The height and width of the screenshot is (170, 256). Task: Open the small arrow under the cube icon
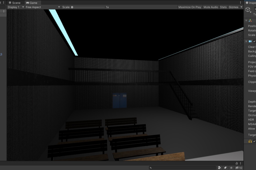(x=250, y=12)
